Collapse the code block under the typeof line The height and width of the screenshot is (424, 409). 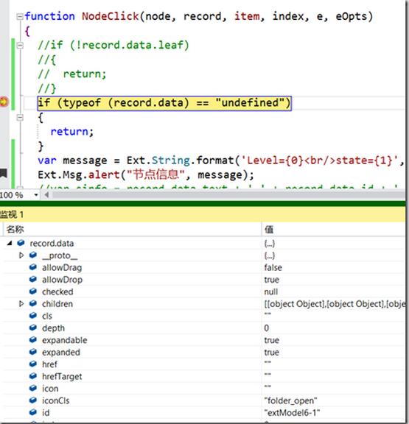(x=20, y=117)
